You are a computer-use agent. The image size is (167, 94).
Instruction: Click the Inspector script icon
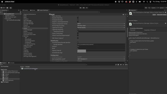tap(130, 14)
